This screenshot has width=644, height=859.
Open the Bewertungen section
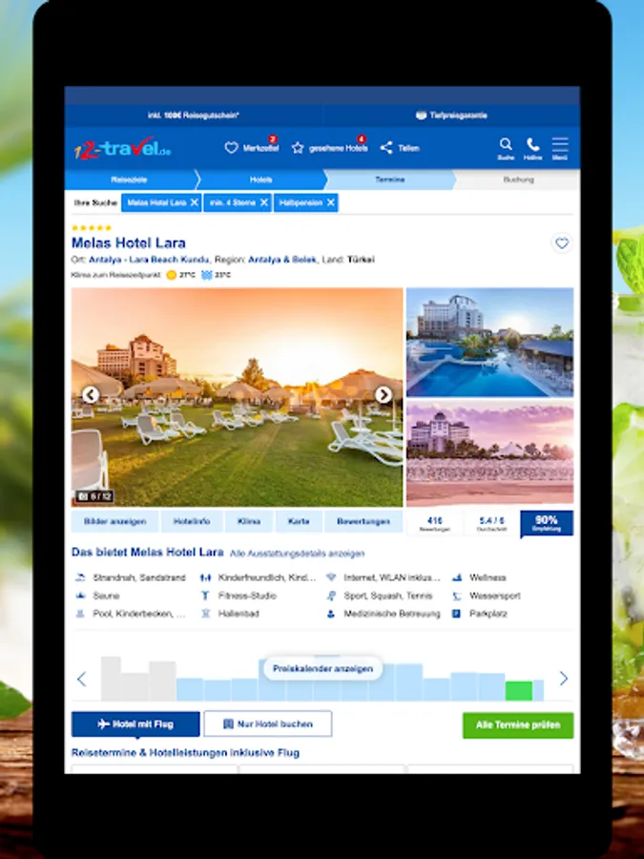click(364, 521)
